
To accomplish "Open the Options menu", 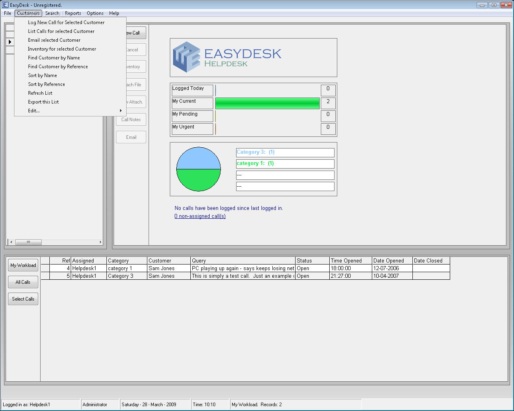I will [95, 13].
